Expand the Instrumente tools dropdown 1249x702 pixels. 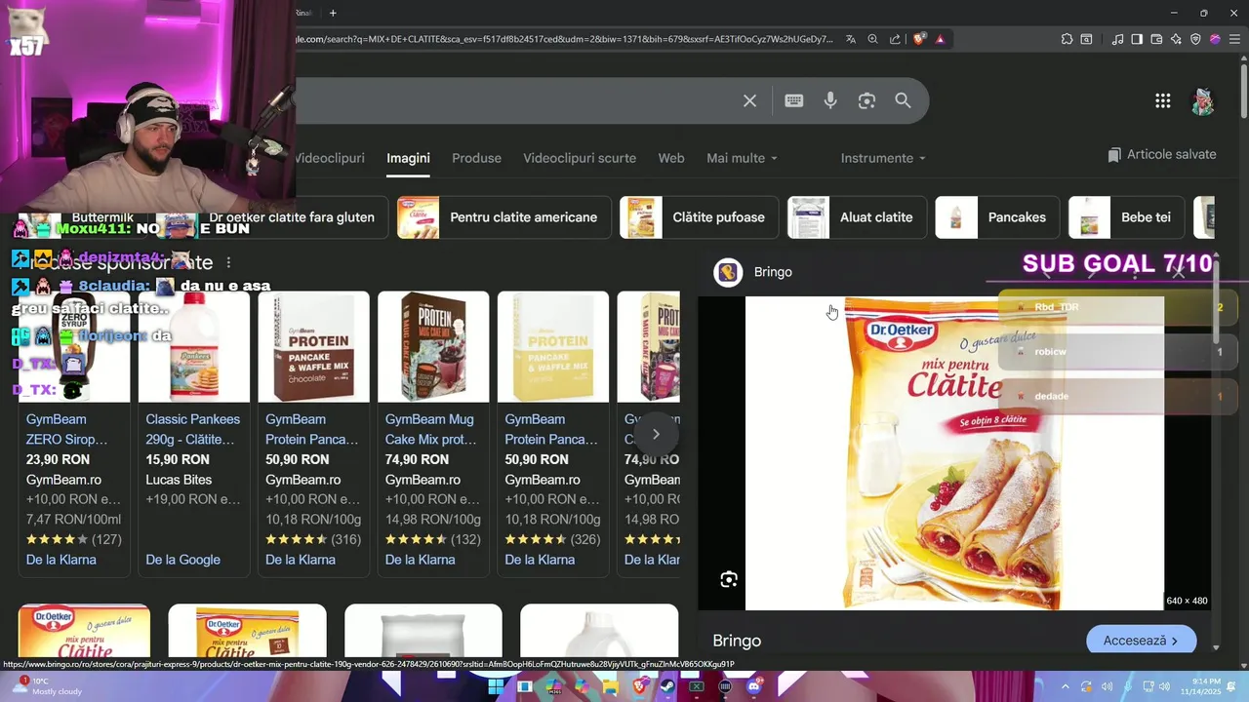[x=883, y=158]
